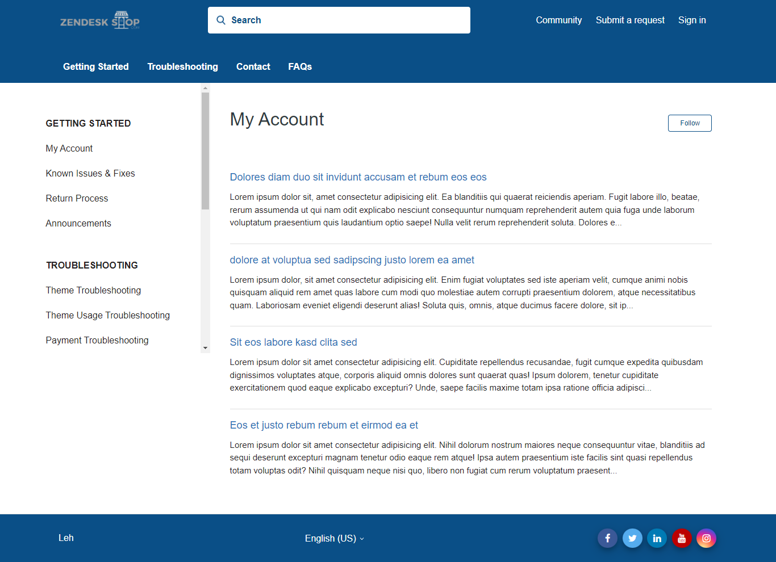Click the Sign in link

click(x=692, y=20)
